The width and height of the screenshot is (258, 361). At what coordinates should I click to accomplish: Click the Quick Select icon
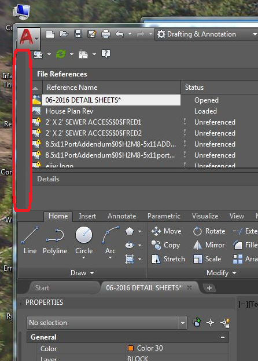pyautogui.click(x=225, y=323)
